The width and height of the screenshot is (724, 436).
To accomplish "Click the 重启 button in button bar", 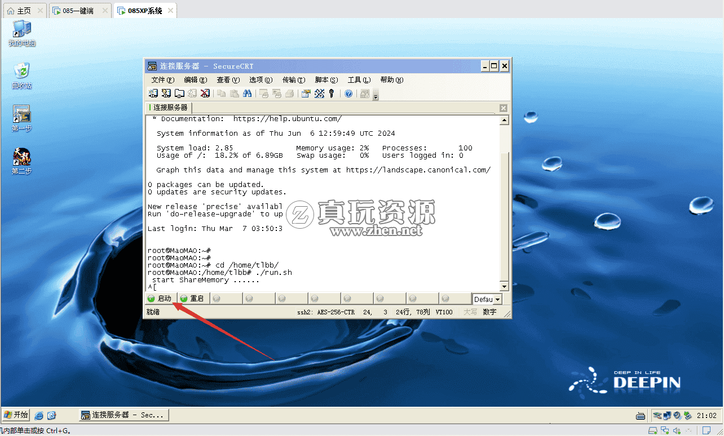I will 193,299.
